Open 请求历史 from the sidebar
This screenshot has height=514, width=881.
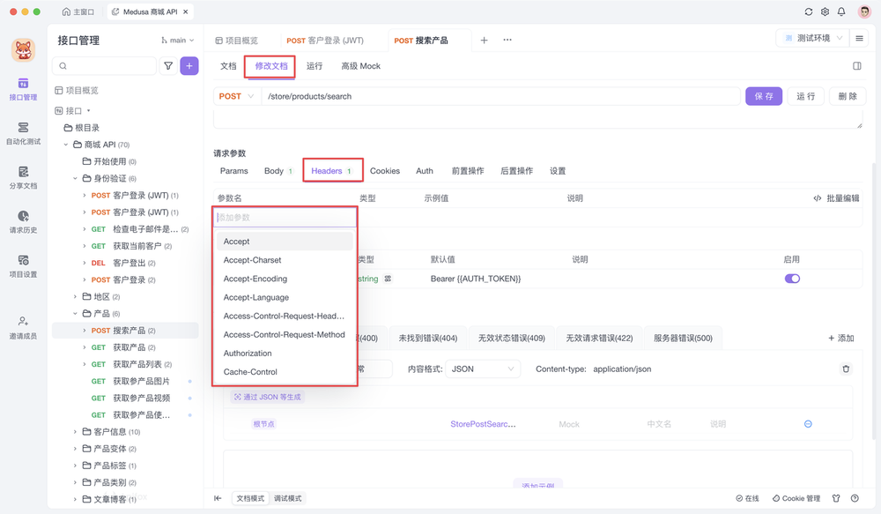click(x=24, y=222)
